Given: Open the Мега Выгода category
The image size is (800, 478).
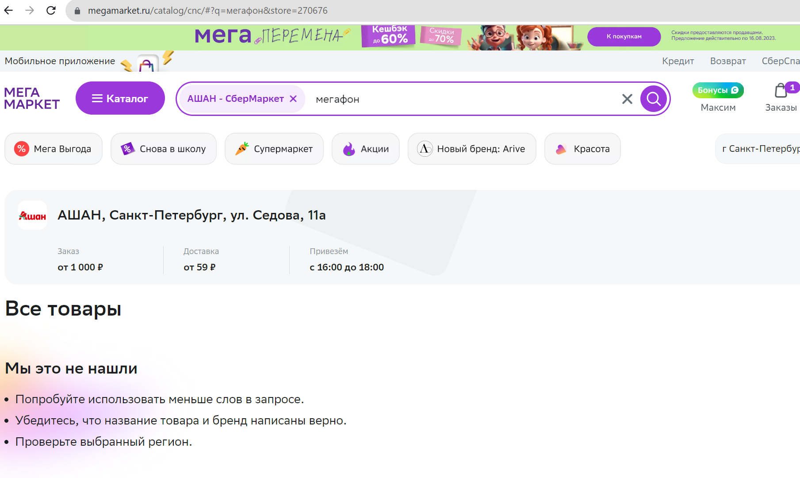Looking at the screenshot, I should tap(54, 149).
